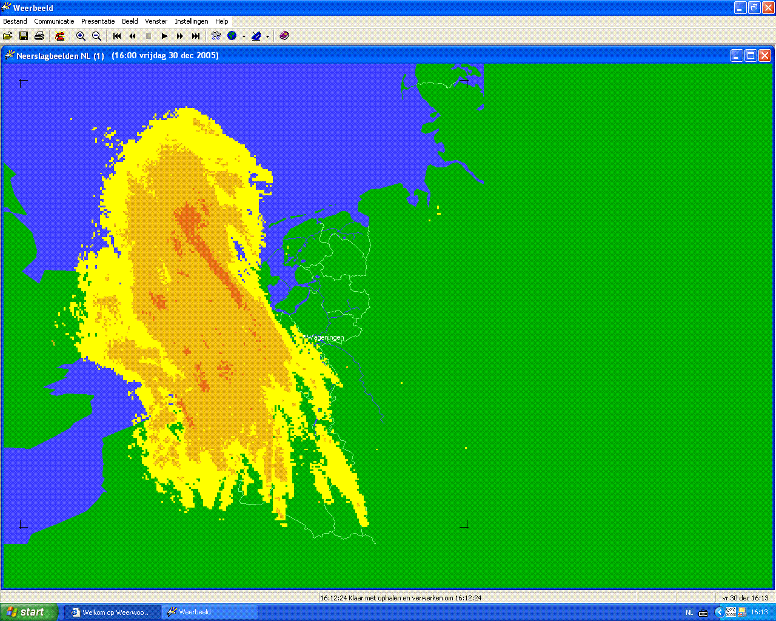776x621 pixels.
Task: Open the Bestand menu
Action: [x=15, y=21]
